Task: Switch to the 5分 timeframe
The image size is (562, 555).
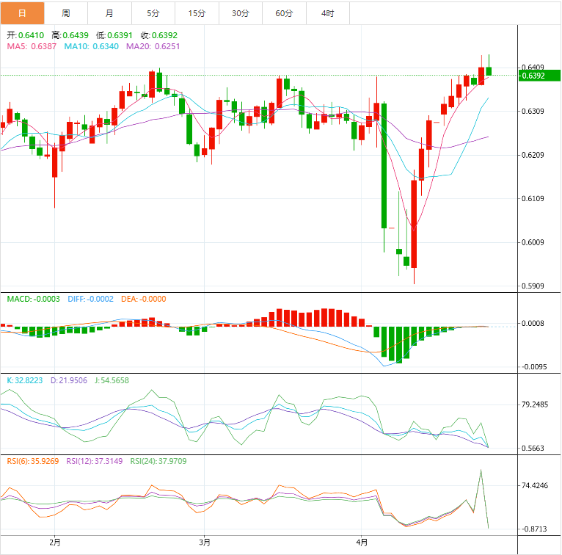Action: pos(153,13)
